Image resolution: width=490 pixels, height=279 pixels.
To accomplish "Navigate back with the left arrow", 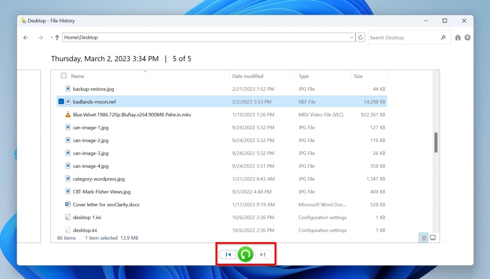I will 26,37.
